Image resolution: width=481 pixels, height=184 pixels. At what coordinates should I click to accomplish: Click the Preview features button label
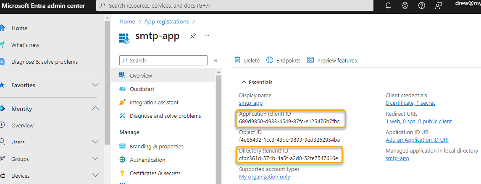(x=337, y=61)
